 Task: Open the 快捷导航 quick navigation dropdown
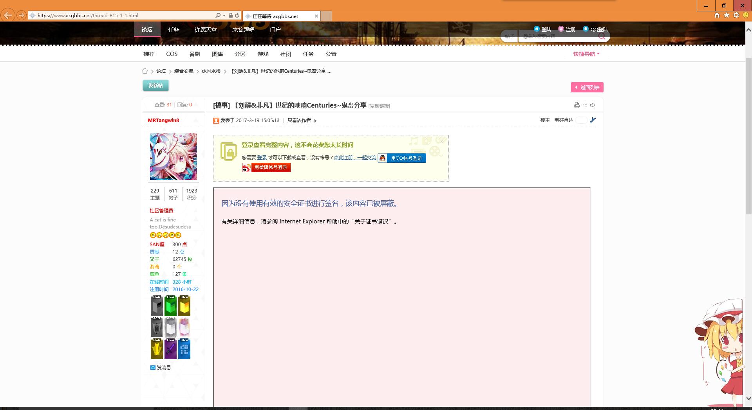coord(586,54)
